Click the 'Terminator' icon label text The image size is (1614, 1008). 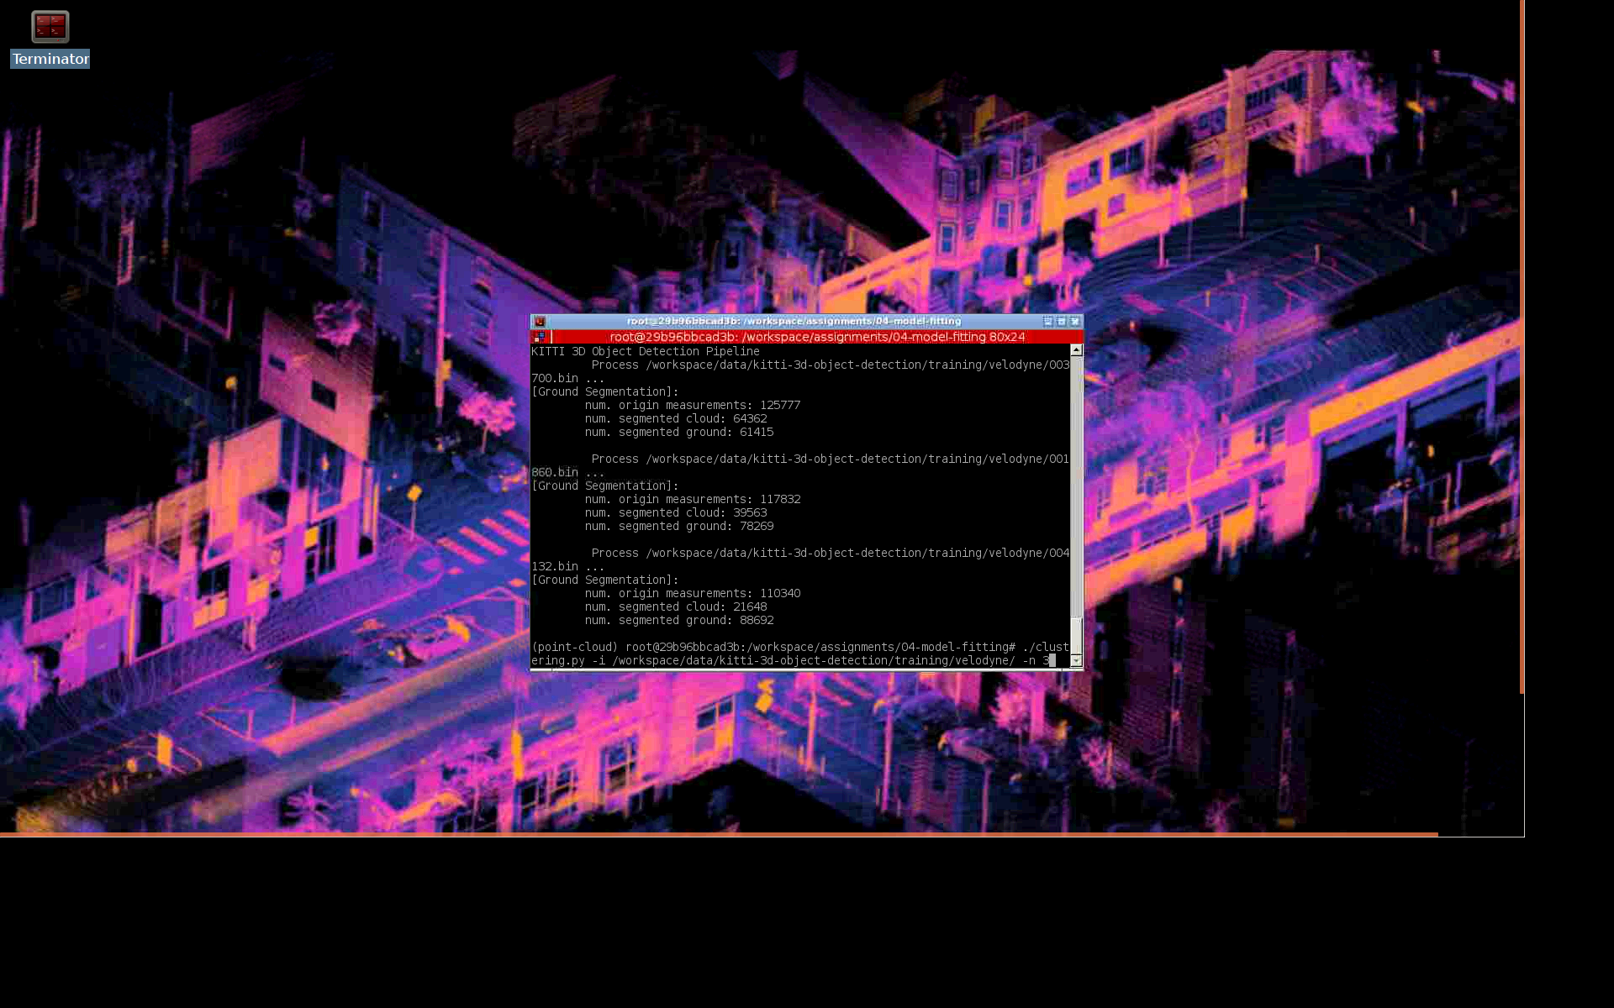point(50,59)
